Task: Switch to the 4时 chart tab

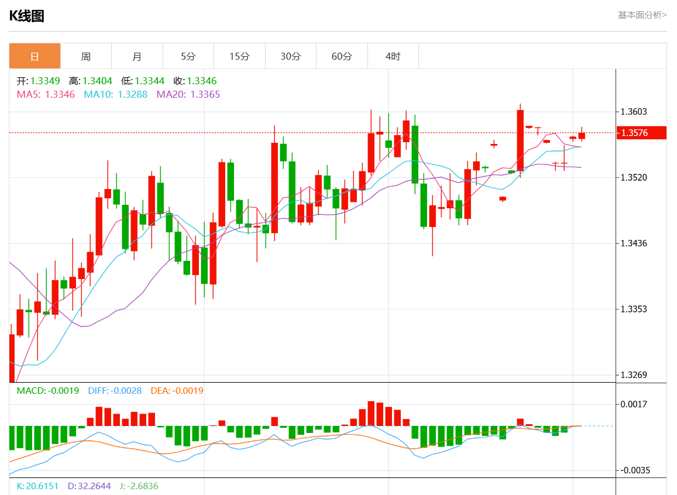Action: (393, 56)
